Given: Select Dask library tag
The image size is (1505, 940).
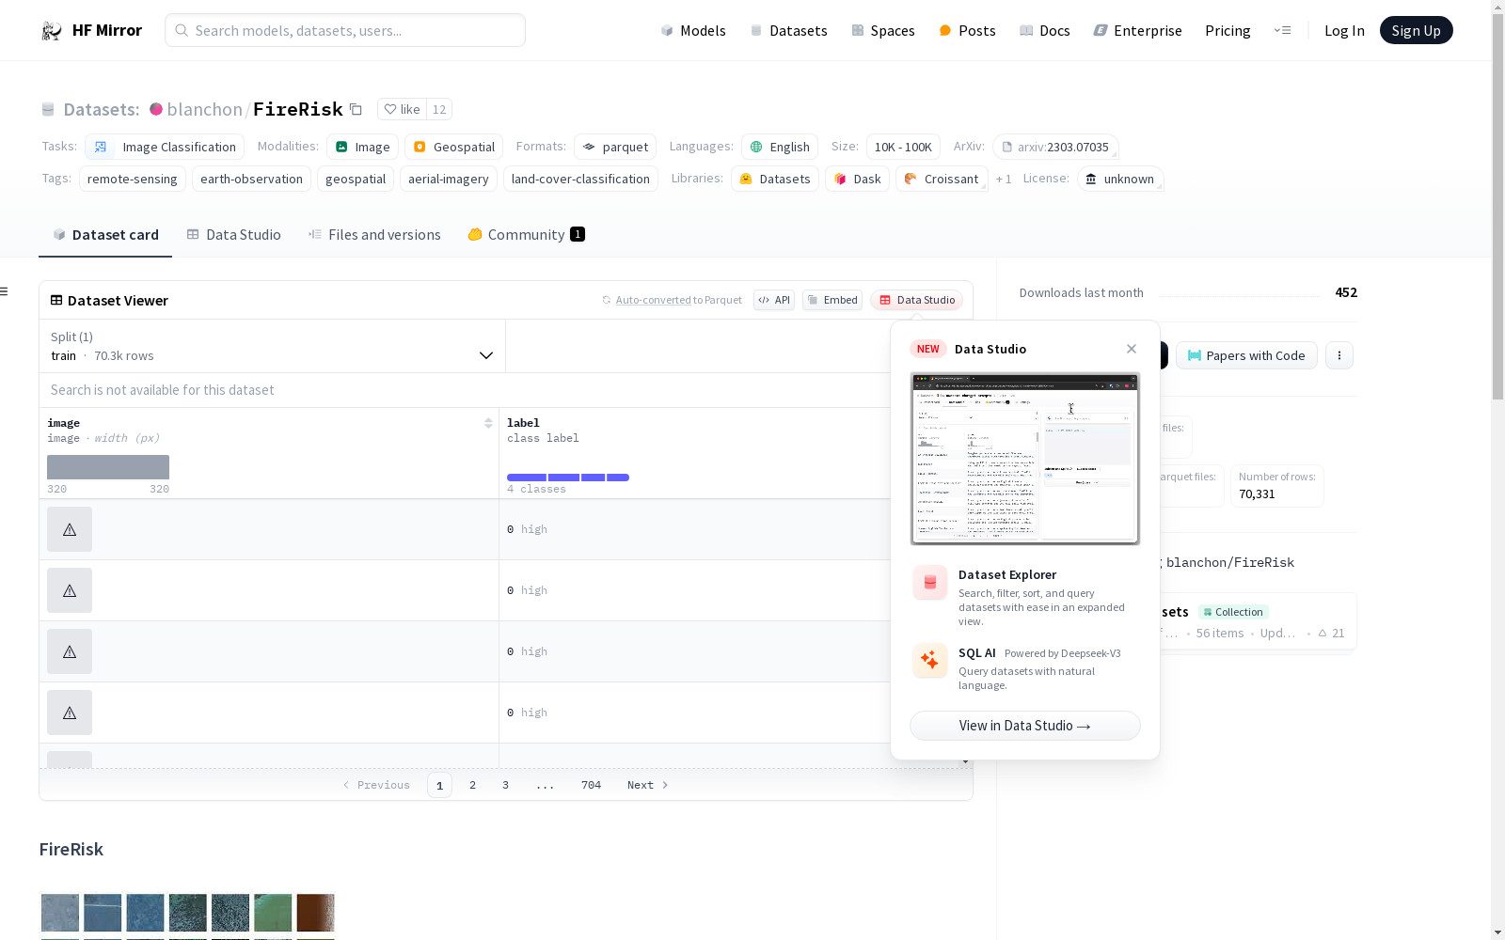Looking at the screenshot, I should [x=858, y=179].
